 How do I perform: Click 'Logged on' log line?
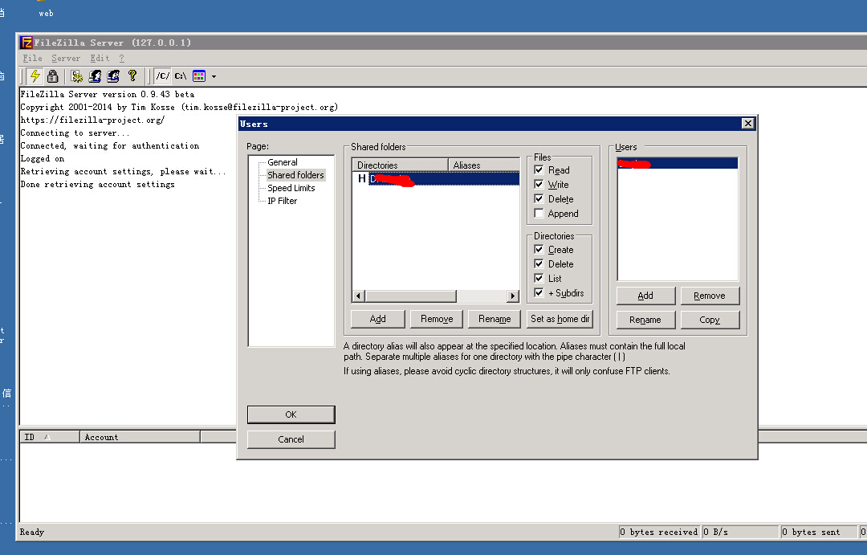coord(43,159)
